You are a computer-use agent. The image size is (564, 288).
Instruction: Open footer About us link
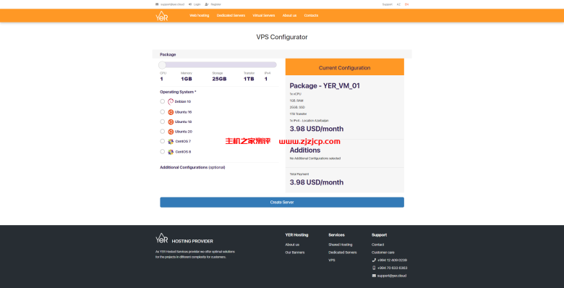pyautogui.click(x=292, y=245)
